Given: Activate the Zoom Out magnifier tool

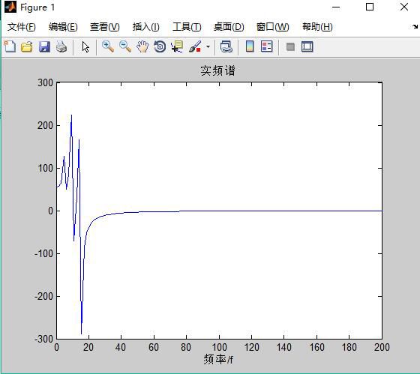Looking at the screenshot, I should 125,47.
